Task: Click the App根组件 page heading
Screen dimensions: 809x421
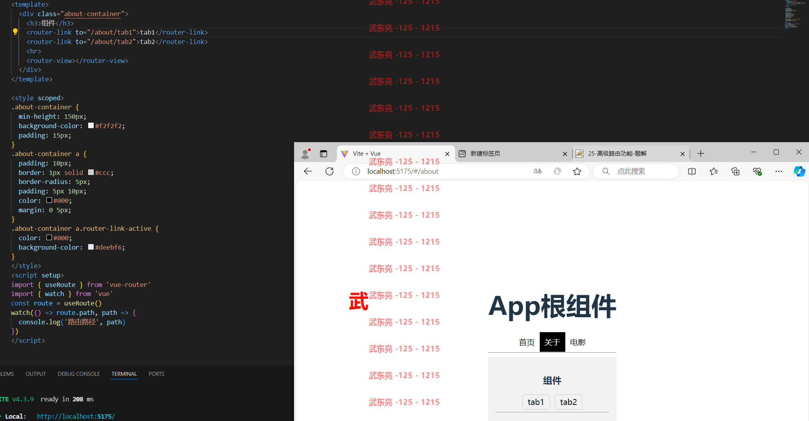Action: point(552,306)
